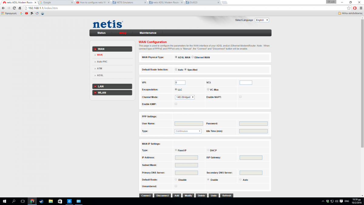This screenshot has width=364, height=205.
Task: Open the YouTube bookmark icon in bookmarks bar
Action: 27,13
